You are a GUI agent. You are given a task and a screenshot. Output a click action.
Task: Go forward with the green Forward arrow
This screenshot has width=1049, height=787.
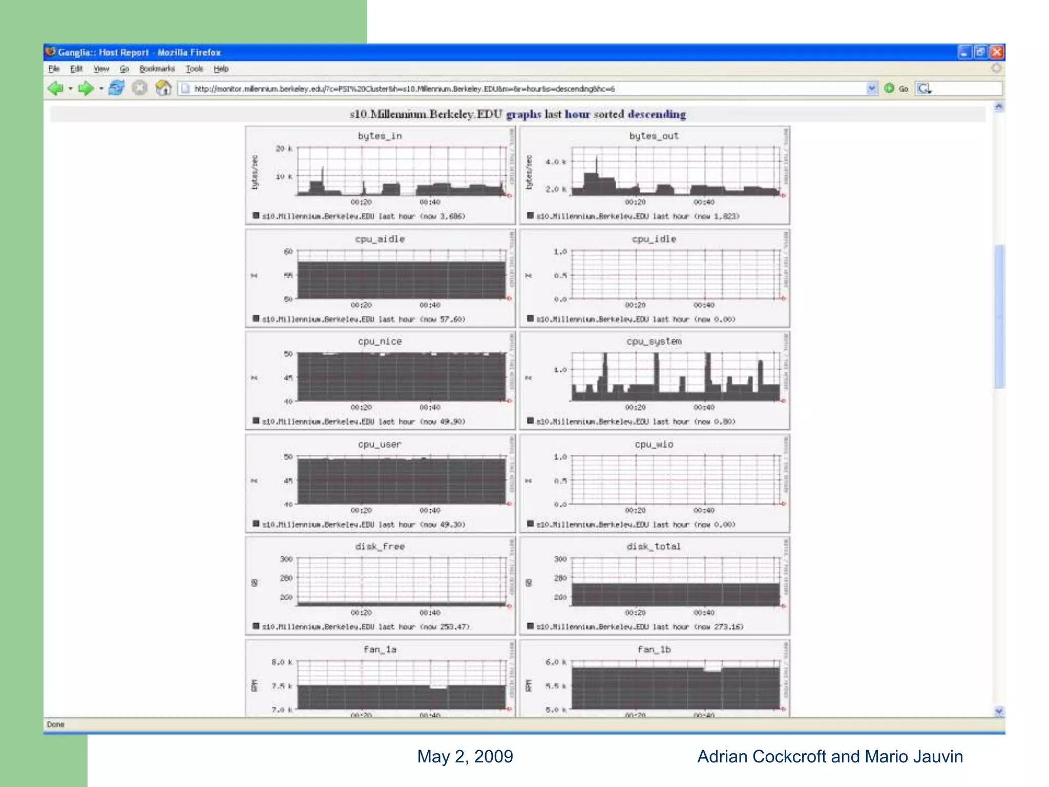pyautogui.click(x=86, y=89)
